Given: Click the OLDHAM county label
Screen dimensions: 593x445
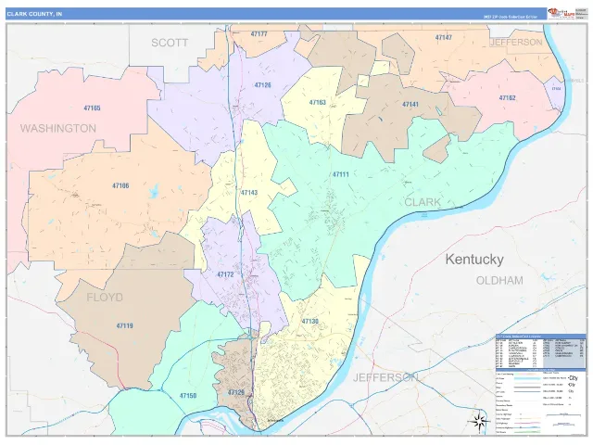Looking at the screenshot, I should pos(499,281).
